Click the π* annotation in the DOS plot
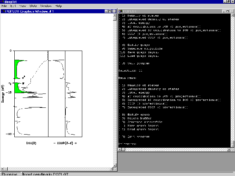235x176 pixels. click(x=23, y=77)
